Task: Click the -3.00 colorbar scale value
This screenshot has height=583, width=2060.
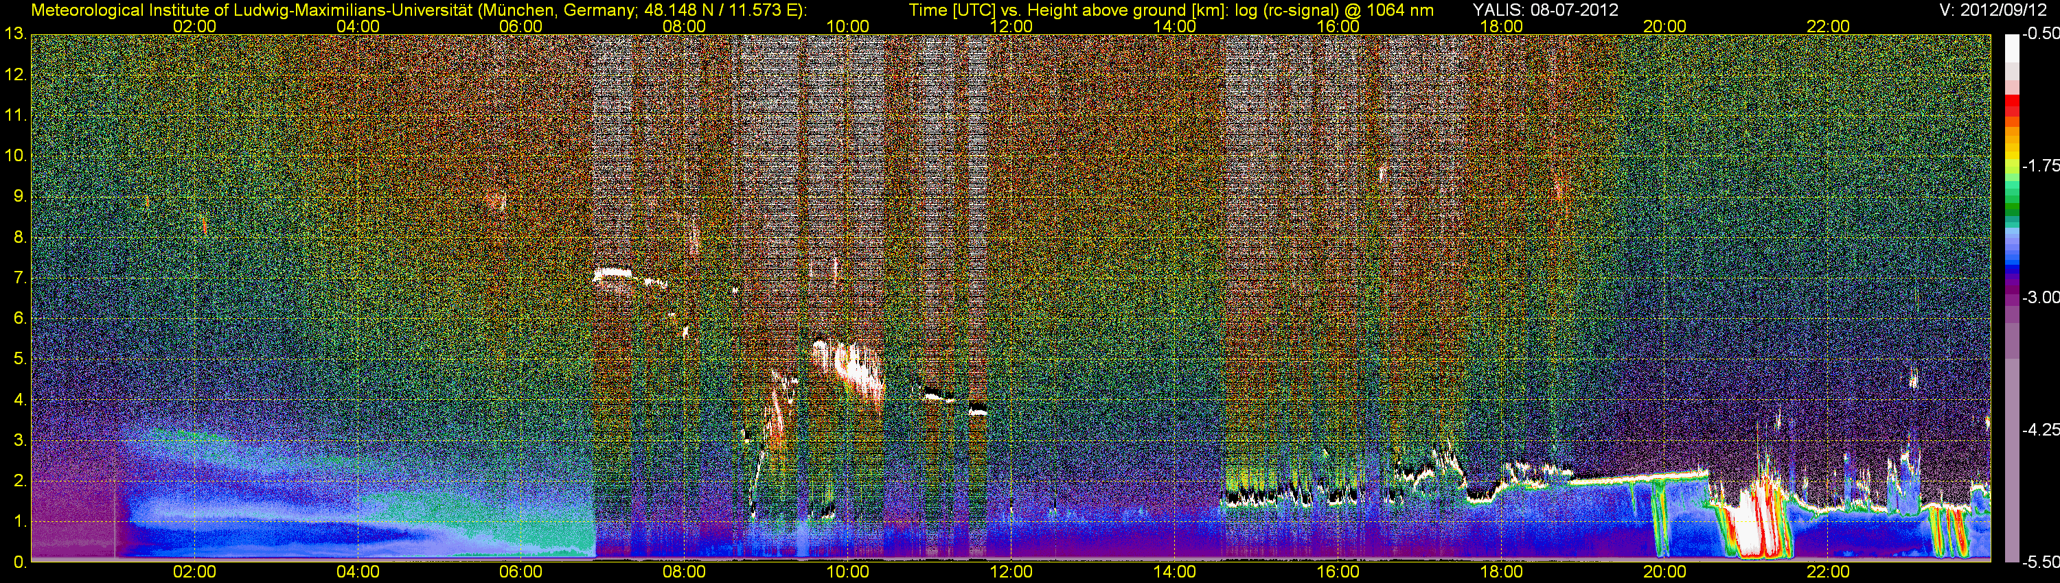Action: coord(2040,298)
